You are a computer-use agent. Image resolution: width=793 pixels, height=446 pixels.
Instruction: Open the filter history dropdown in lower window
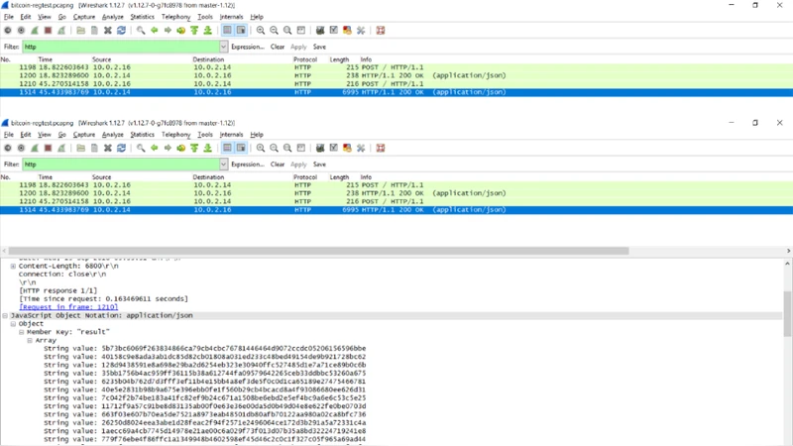[223, 165]
